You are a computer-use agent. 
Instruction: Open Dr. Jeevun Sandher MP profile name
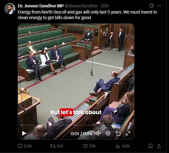pos(41,6)
